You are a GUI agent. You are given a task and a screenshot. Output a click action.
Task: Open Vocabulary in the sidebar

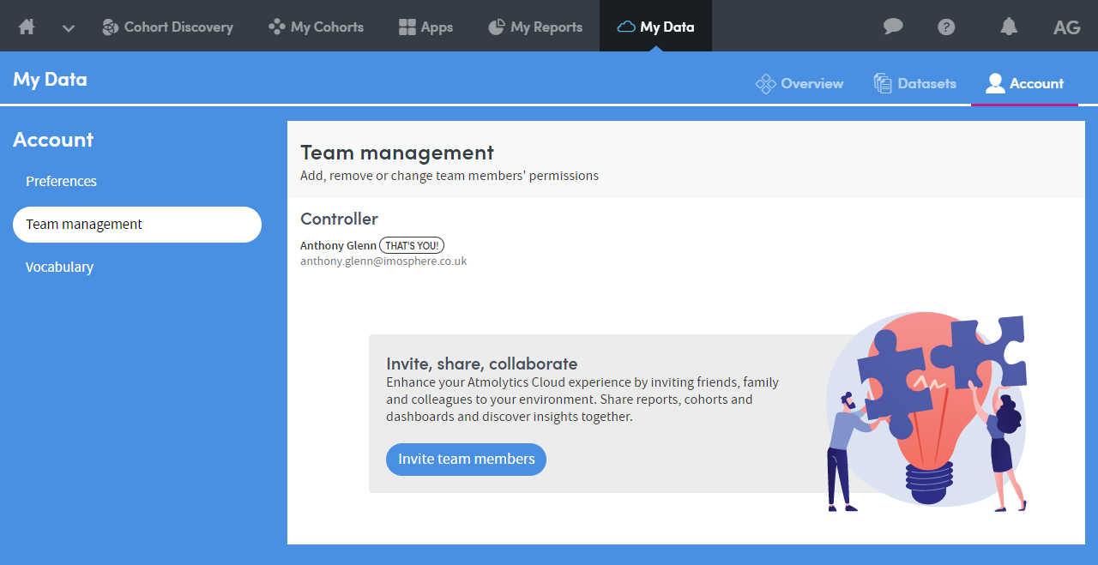pos(59,267)
